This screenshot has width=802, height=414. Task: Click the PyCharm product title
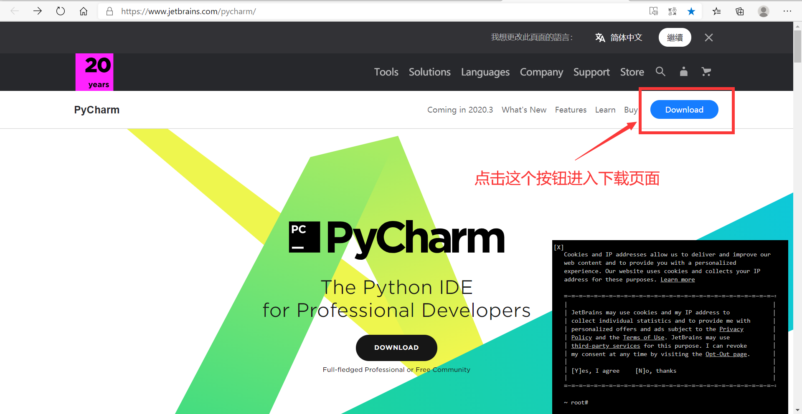[97, 110]
